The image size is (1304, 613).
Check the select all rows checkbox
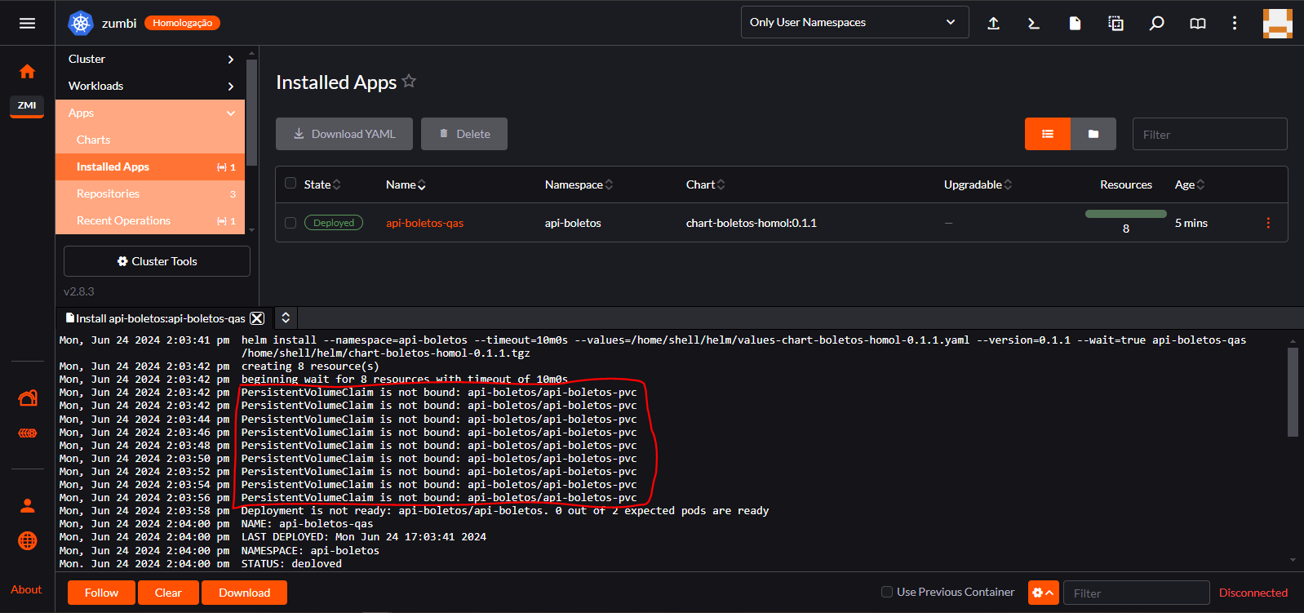point(291,184)
